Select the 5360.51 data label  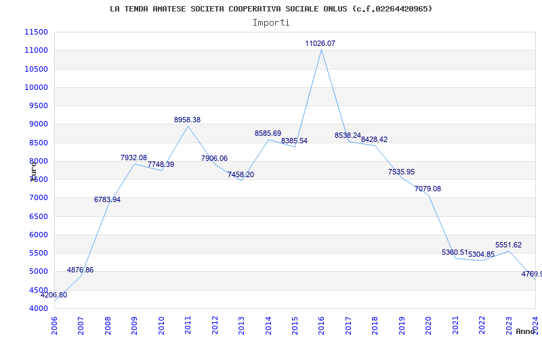tap(455, 252)
